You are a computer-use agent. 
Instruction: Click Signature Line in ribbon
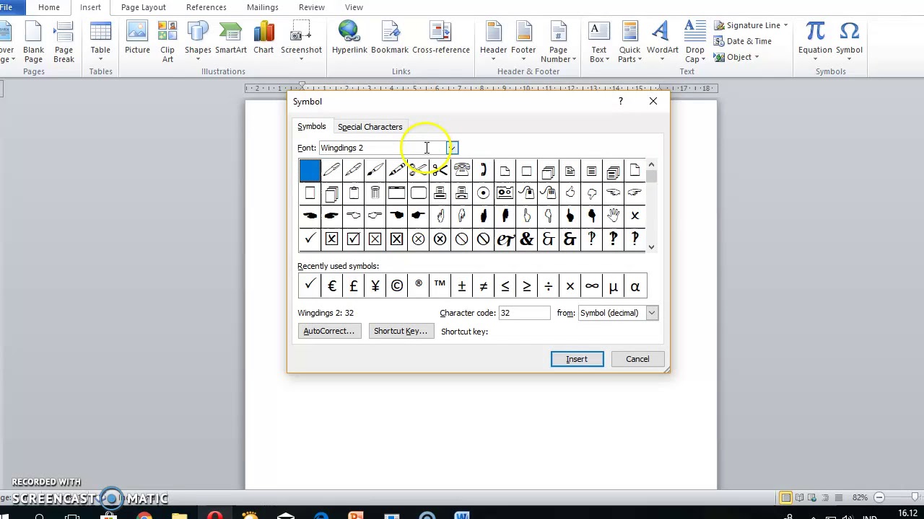click(x=751, y=25)
